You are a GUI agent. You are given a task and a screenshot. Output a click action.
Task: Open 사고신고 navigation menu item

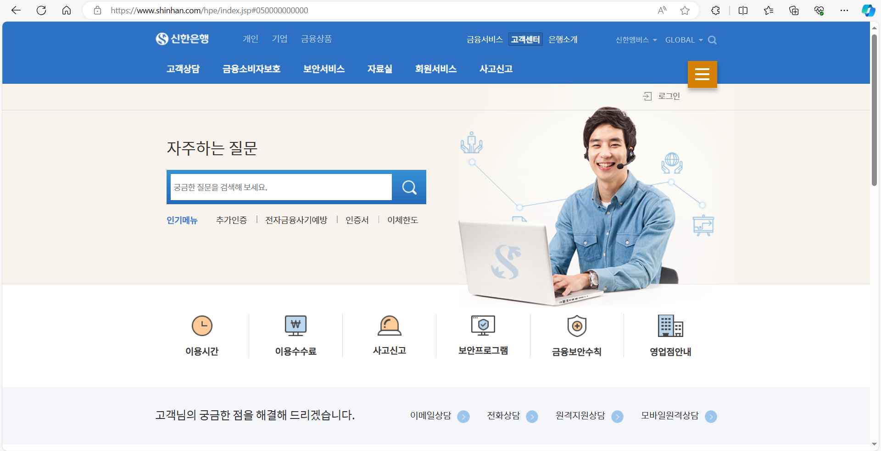pyautogui.click(x=496, y=69)
